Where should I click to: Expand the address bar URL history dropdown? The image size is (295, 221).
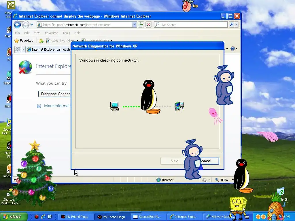(x=134, y=25)
